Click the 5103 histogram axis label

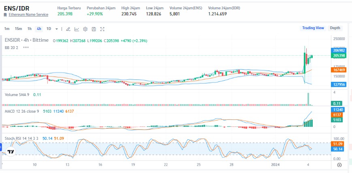click(337, 120)
